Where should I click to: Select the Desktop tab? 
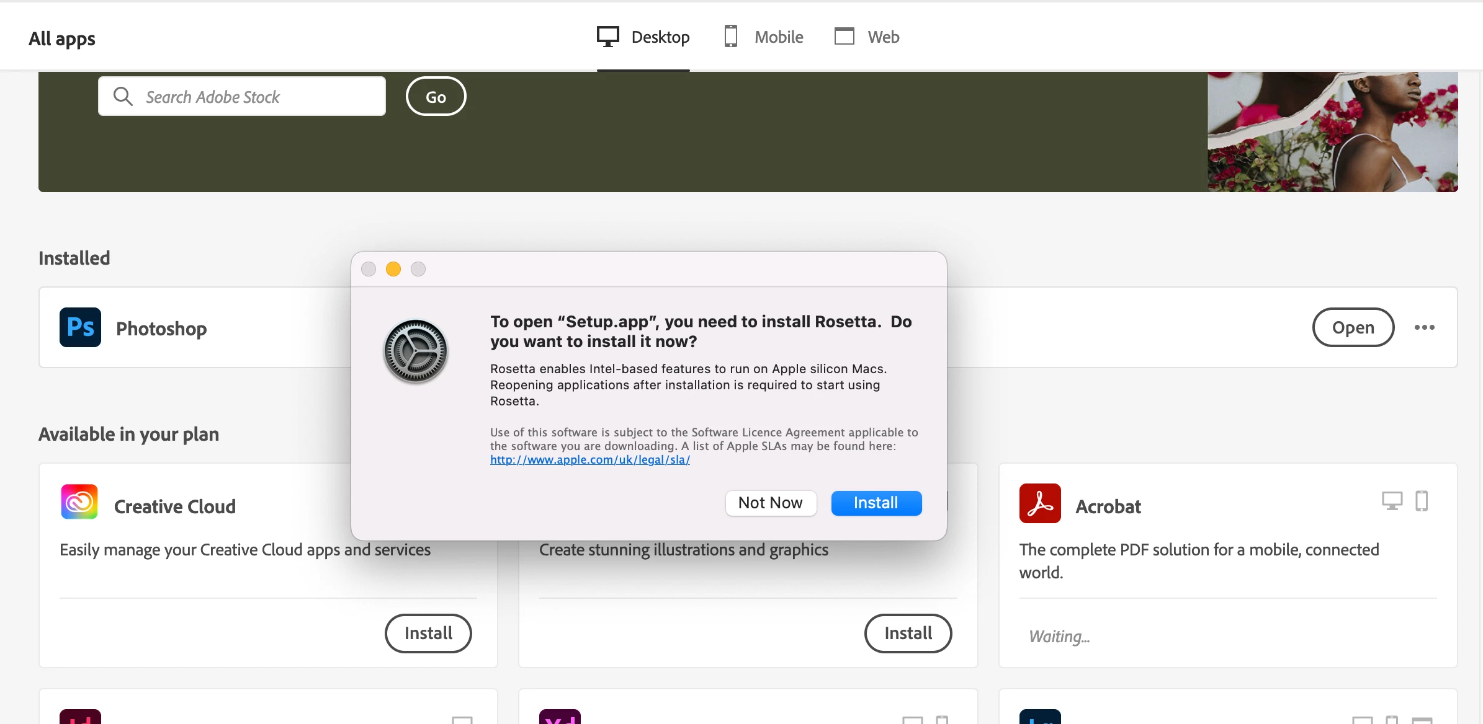(660, 37)
